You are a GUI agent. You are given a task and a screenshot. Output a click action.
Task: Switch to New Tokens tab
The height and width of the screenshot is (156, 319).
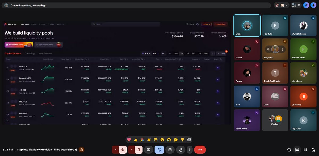click(x=45, y=53)
